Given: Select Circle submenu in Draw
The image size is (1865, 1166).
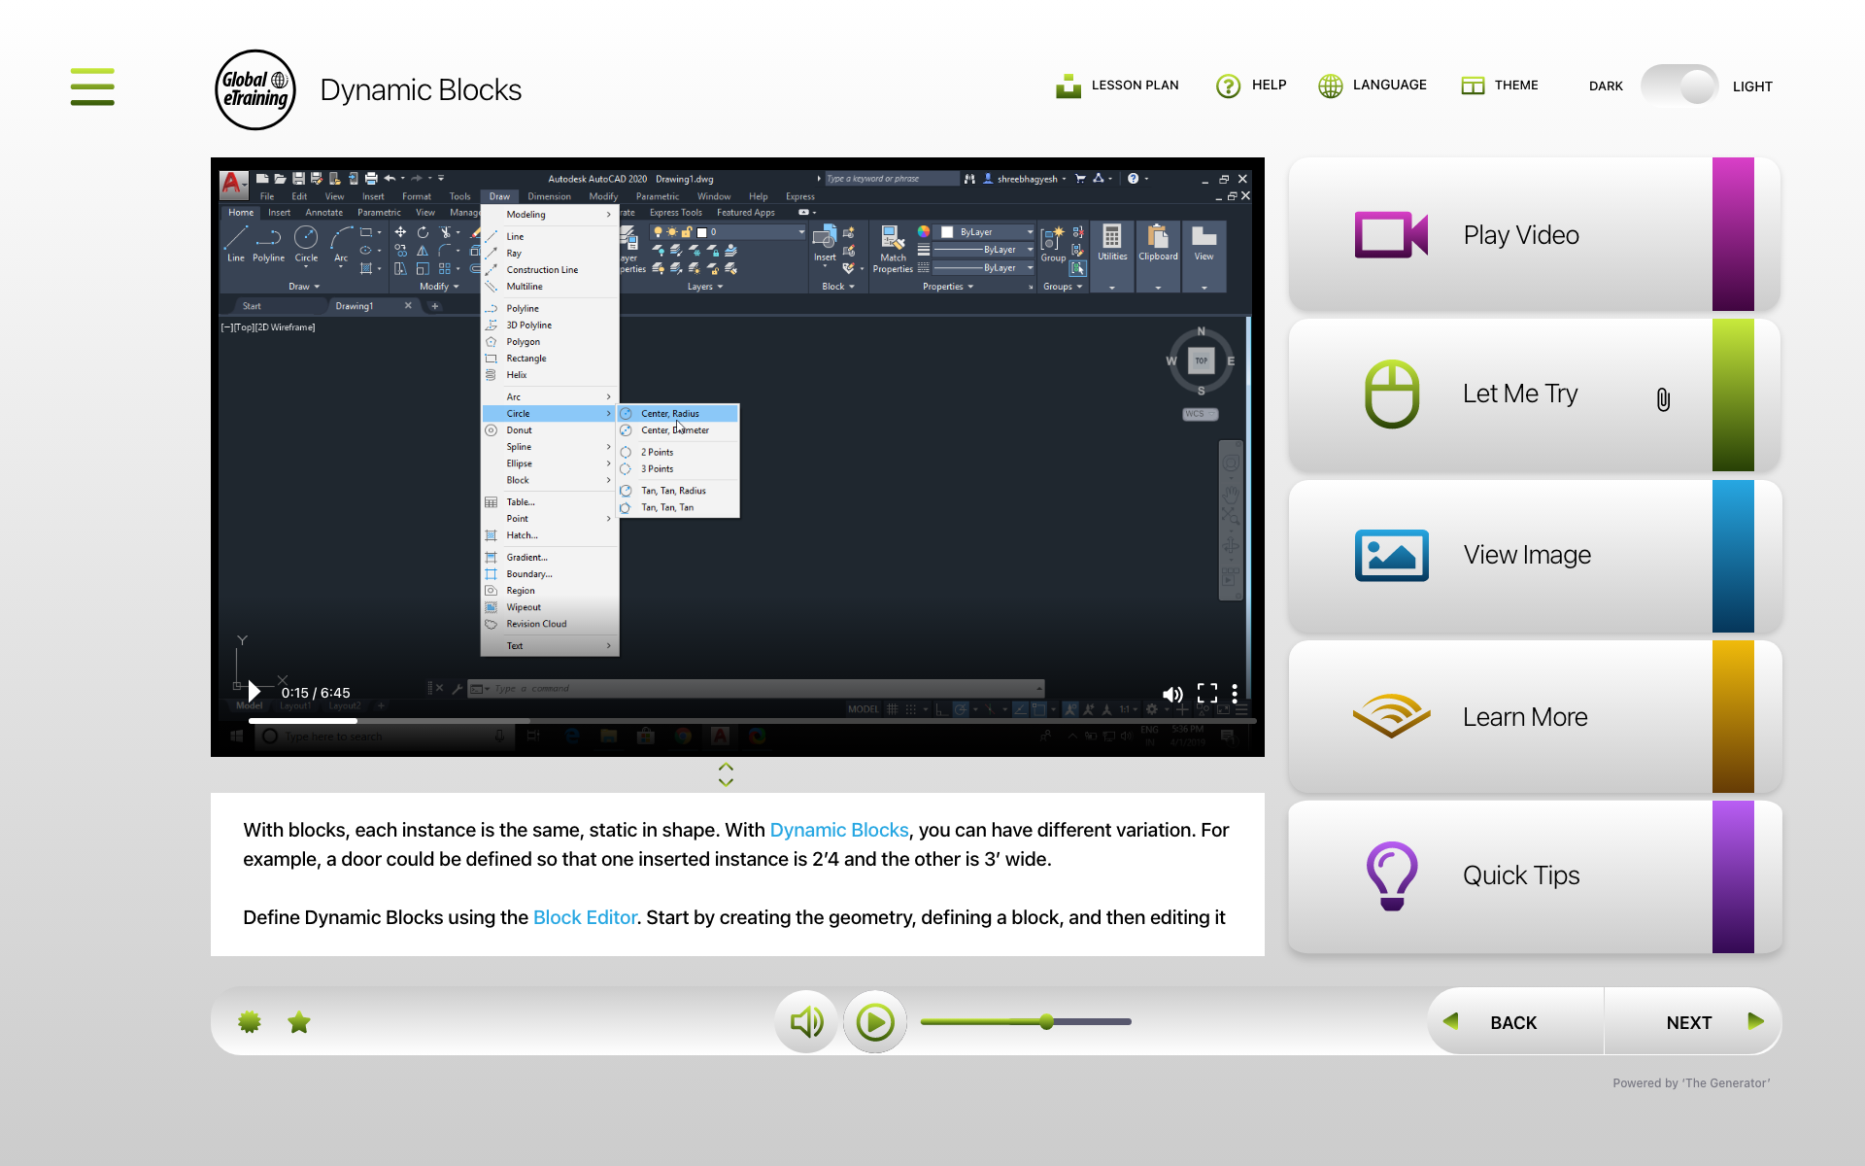Looking at the screenshot, I should (x=548, y=412).
